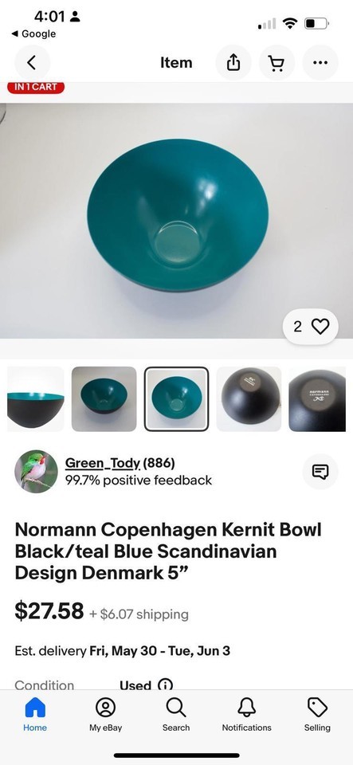Open Notifications bell
This screenshot has width=353, height=765.
point(247,714)
